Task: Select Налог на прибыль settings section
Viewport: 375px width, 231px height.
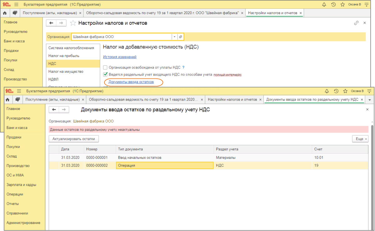Action: (x=64, y=56)
